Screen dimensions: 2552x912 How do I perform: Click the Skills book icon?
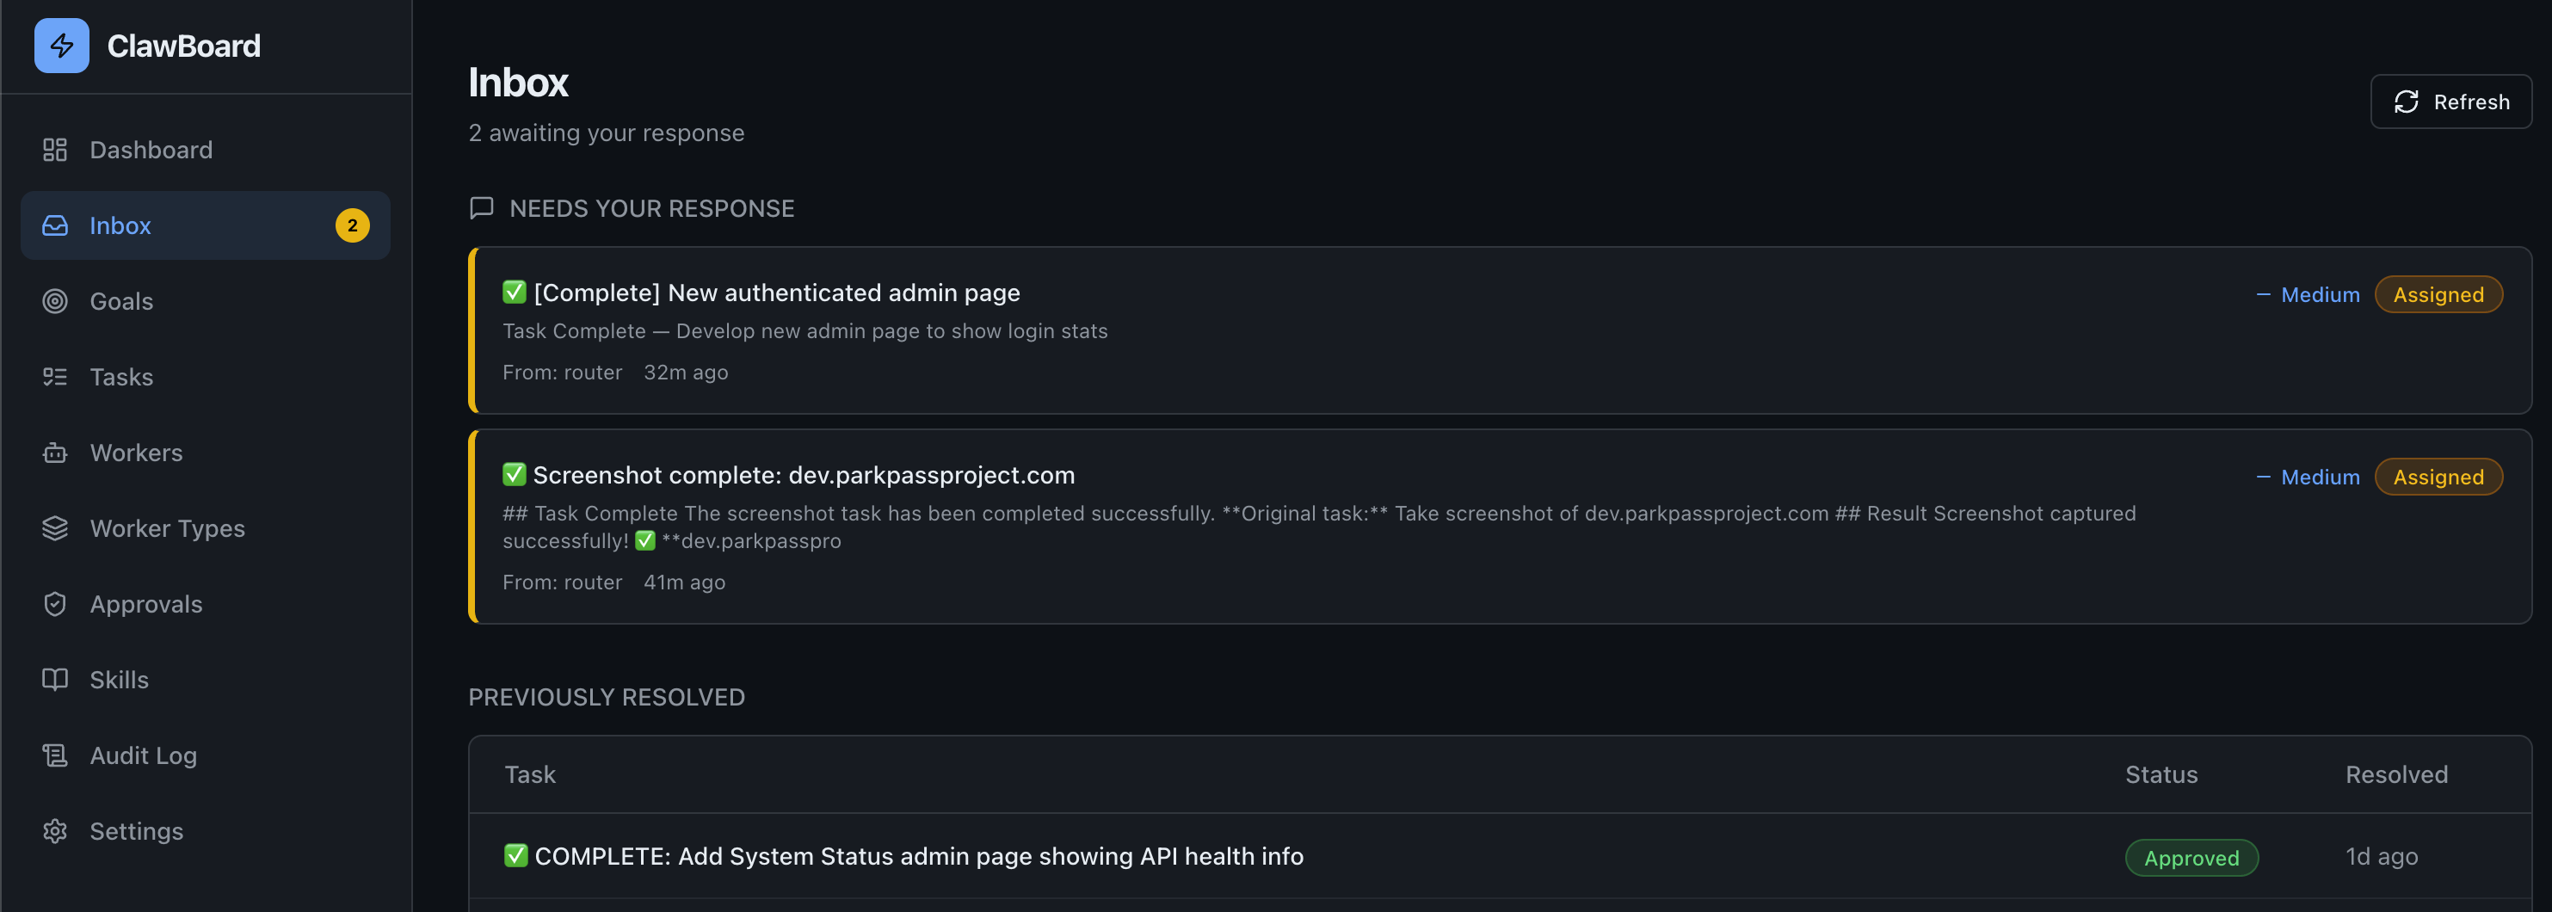[54, 680]
